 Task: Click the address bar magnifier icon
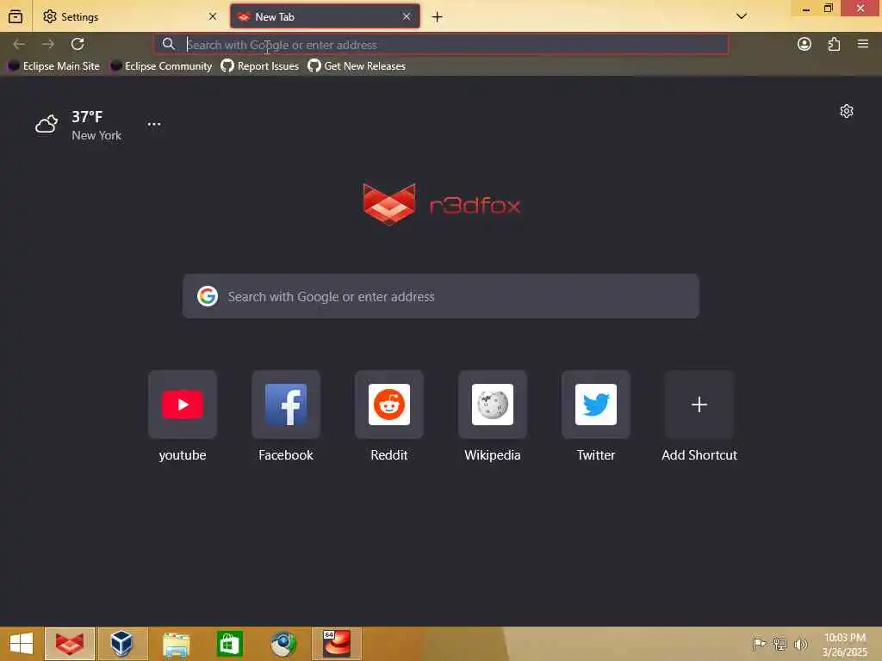(168, 44)
